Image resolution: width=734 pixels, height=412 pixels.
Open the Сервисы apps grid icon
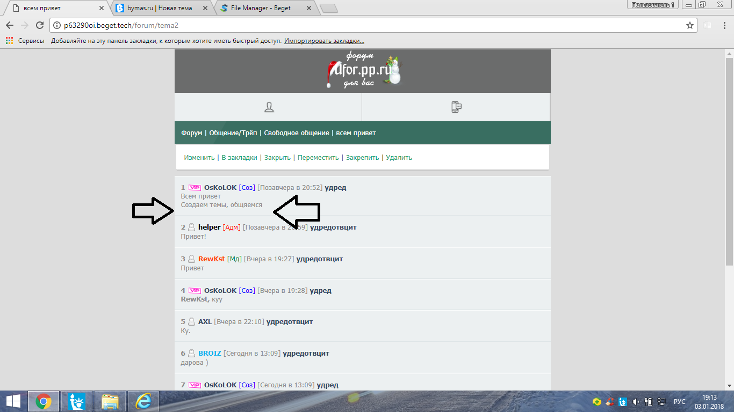click(x=9, y=41)
